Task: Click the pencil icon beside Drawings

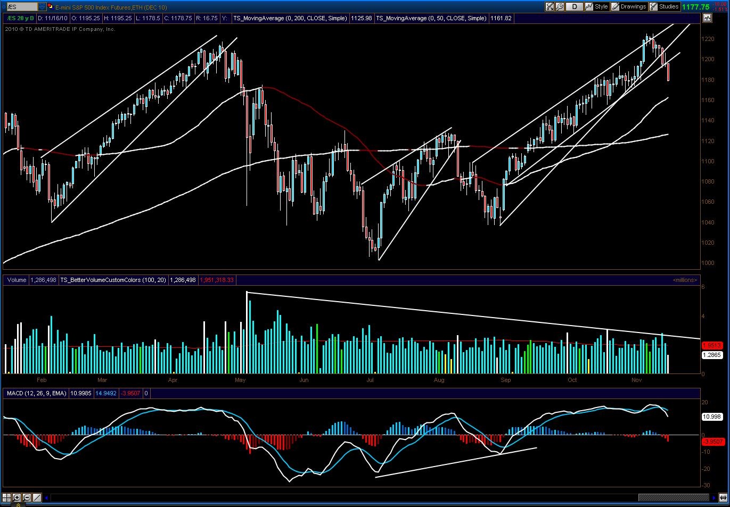Action: 615,7
